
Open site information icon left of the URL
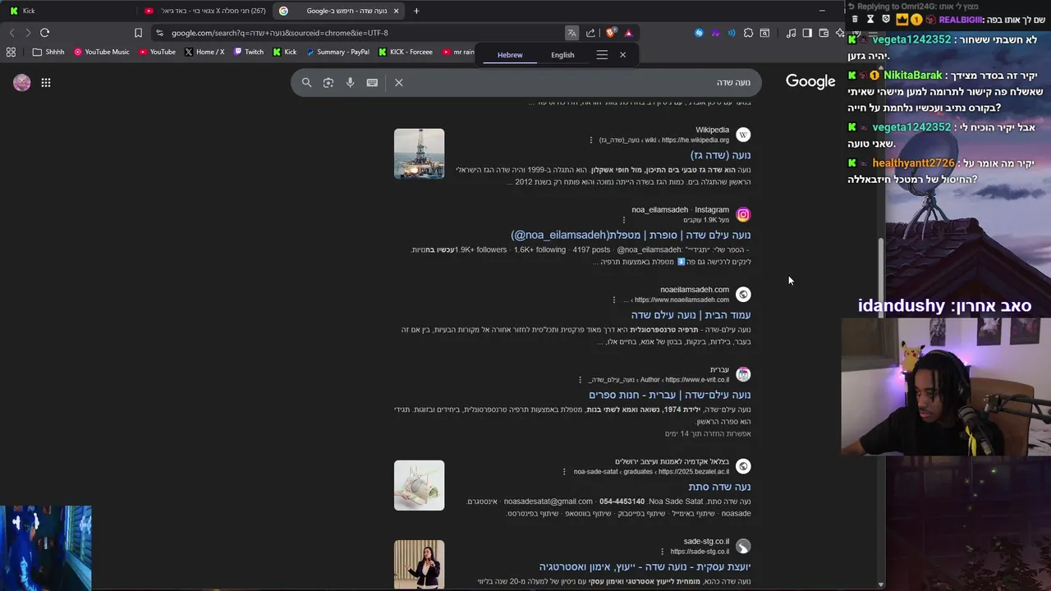(159, 33)
